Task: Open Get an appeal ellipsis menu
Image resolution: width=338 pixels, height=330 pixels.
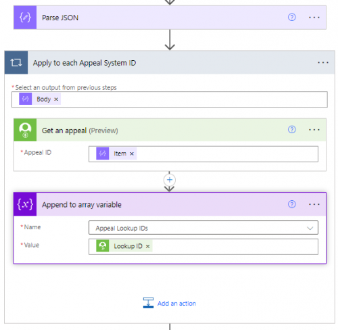Action: coord(314,130)
